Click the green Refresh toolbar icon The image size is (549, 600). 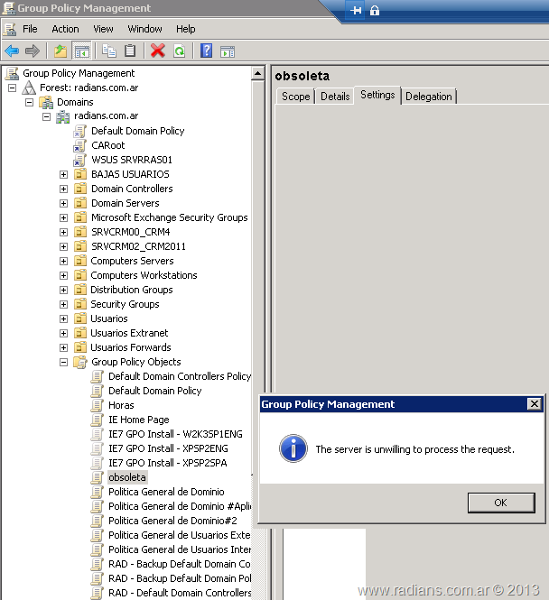point(179,51)
